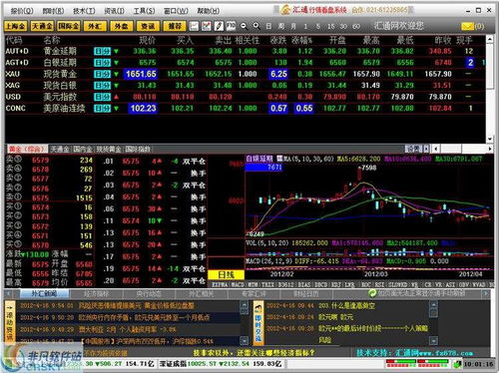
Task: Click horizontal scrollbar right of 现货黄金 tabs
Action: pos(462,149)
